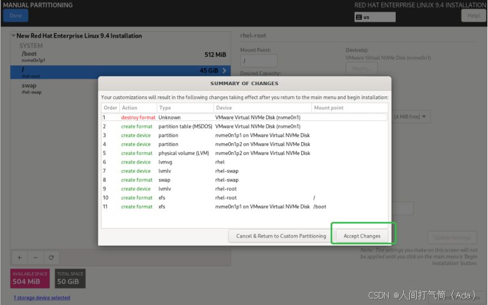488x305 pixels.
Task: Click the Mount point column header
Action: click(x=349, y=108)
